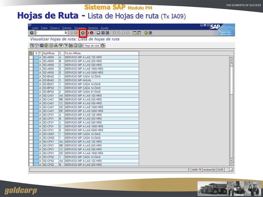
Task: Click the topmost up arrow of the vertical scrollbar
Action: [231, 57]
